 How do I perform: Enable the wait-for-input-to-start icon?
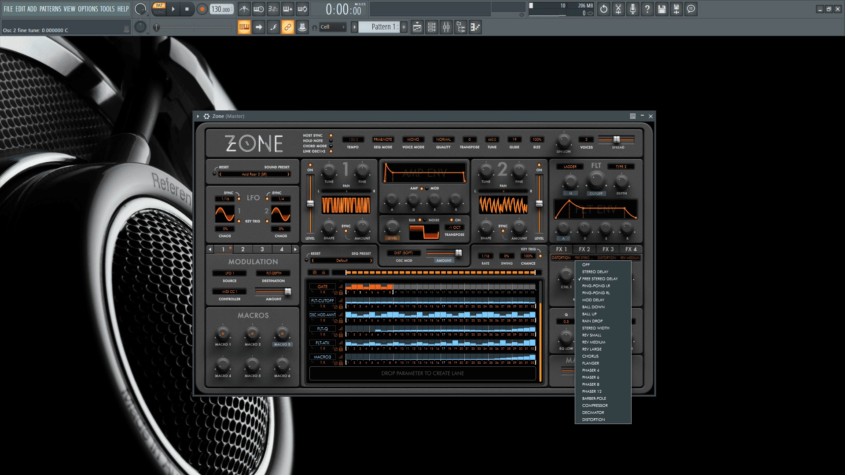(x=259, y=9)
